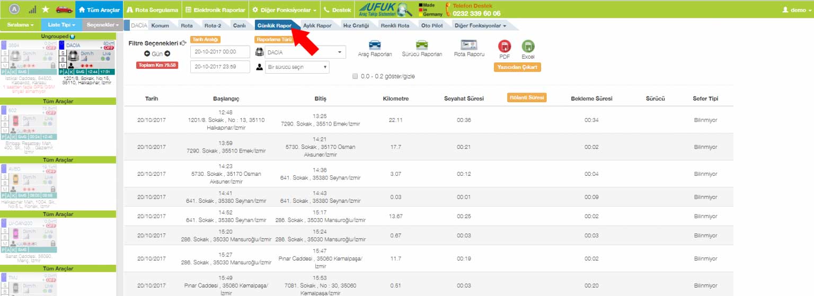Image resolution: width=814 pixels, height=296 pixels.
Task: Open Araç Raporları blue car icon
Action: (x=375, y=45)
